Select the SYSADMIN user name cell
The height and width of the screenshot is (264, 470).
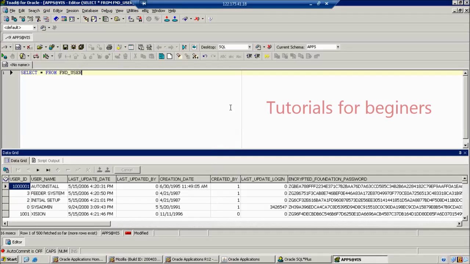tap(48, 207)
